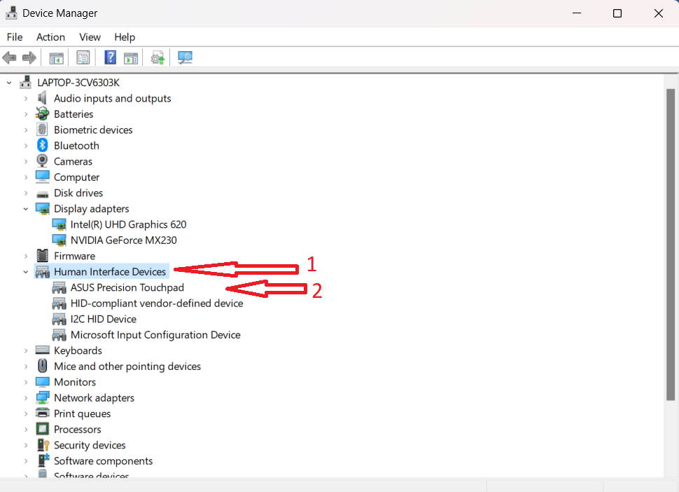This screenshot has height=492, width=679.
Task: Click the Biometric devices fingerprint icon
Action: (42, 130)
